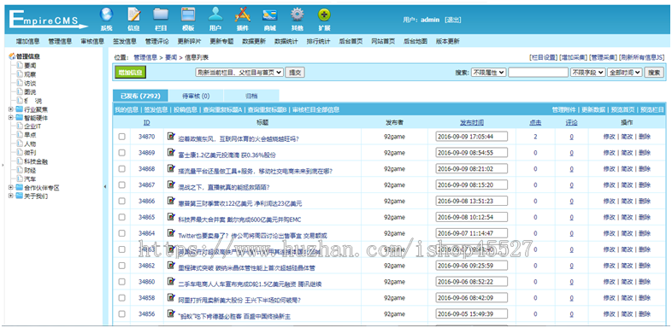Tick the checkbox for ID 34862
The image size is (672, 328).
coord(121,266)
